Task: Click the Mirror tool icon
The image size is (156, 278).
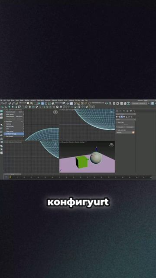Action: coord(107,103)
